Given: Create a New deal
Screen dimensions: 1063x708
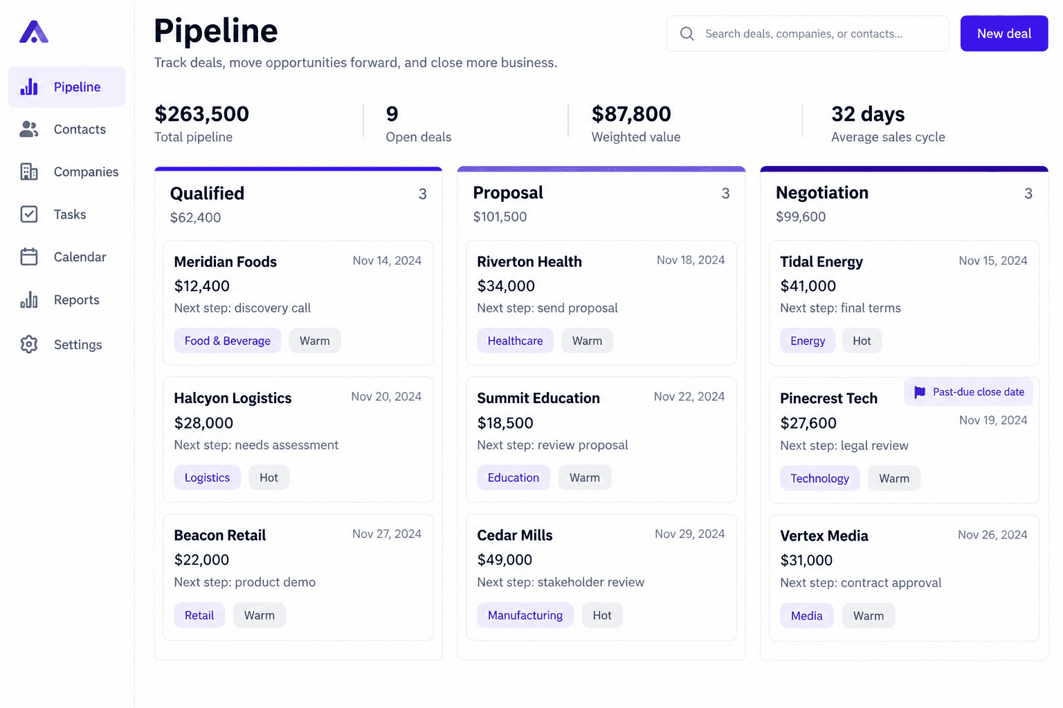Looking at the screenshot, I should point(1004,34).
